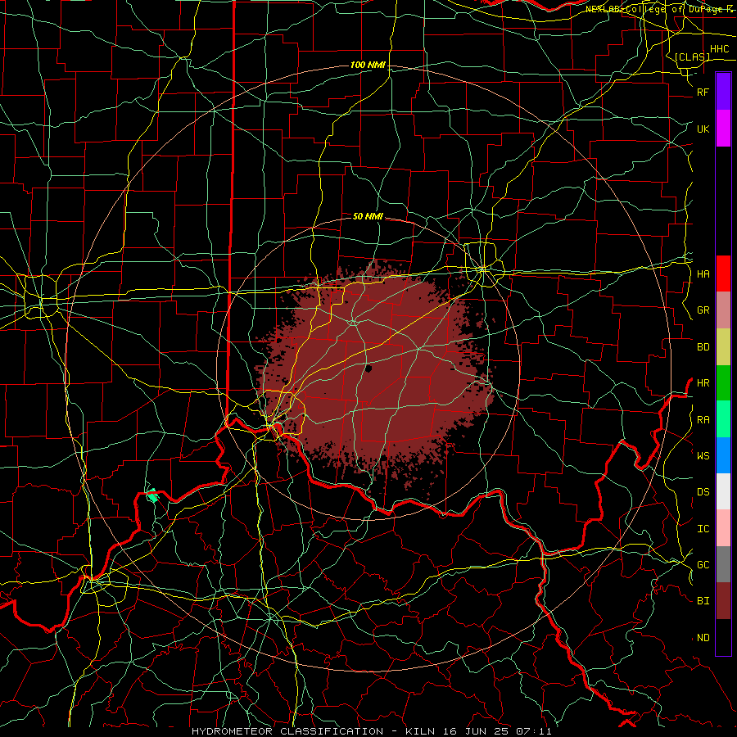
Task: Click the mint green RA legend swatch
Action: (723, 419)
